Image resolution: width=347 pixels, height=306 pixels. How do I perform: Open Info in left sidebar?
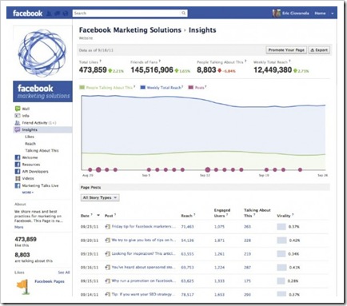(26, 116)
